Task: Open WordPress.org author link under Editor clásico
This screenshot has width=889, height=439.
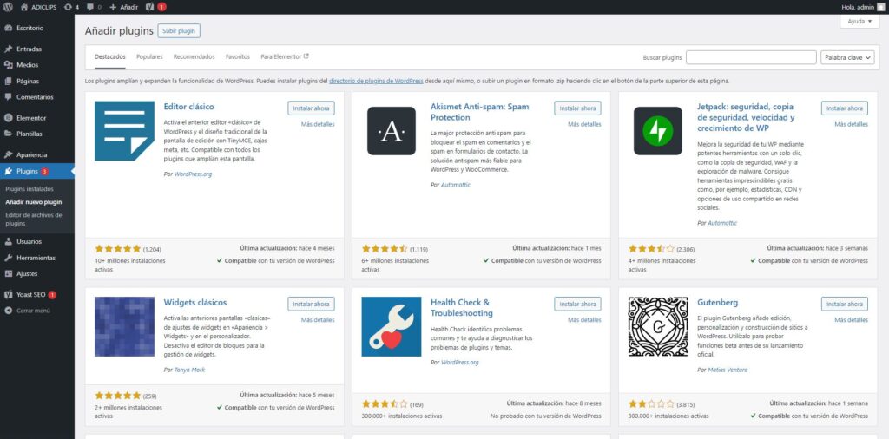Action: pyautogui.click(x=193, y=174)
